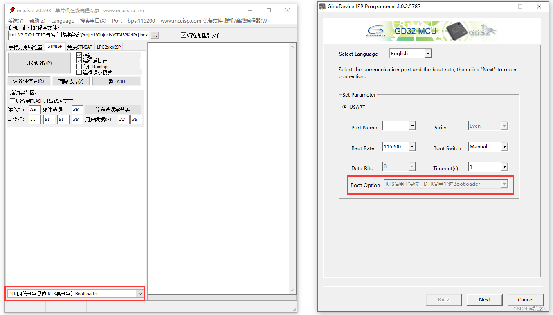Click the 设定选项字节等 button

click(x=113, y=110)
